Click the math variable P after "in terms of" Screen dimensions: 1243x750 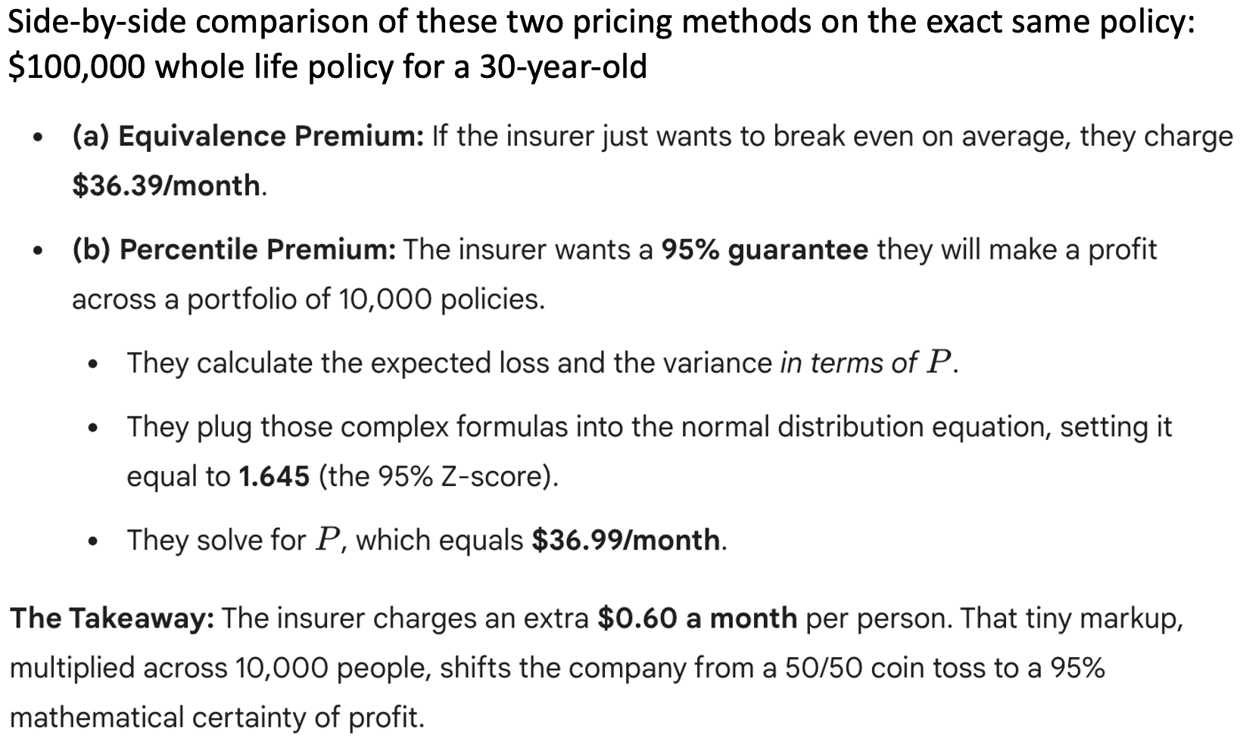point(939,364)
